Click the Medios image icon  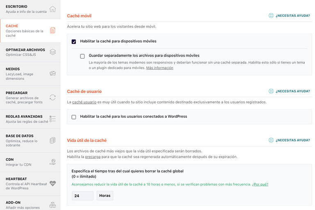52,73
